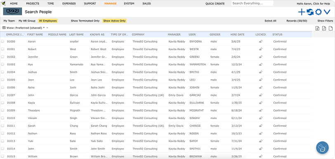Toggle lock icon for Sarah Chang

261,126
